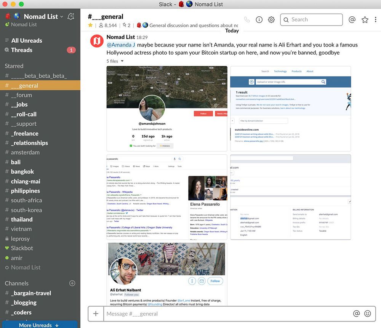Open Slackbot direct message

[40, 248]
